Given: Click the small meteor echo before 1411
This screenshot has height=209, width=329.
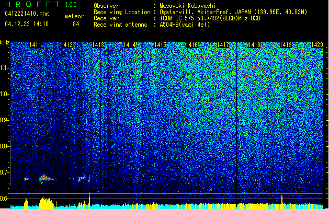Looking at the screenshot, I should pos(27,179).
